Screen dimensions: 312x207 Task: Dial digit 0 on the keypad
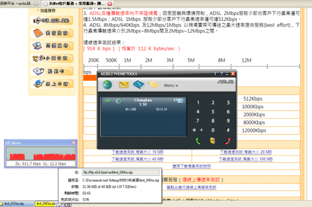tap(213, 130)
